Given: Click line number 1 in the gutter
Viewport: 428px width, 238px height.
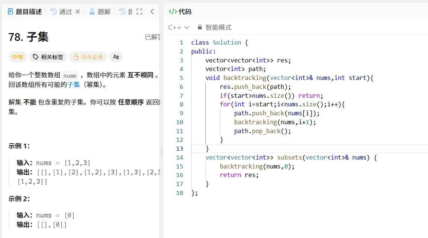Looking at the screenshot, I should point(181,42).
